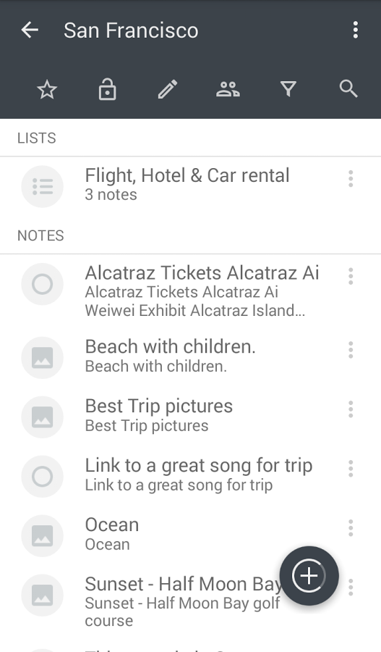Viewport: 381px width, 652px height.
Task: Open options for Flight, Hotel & Car rental
Action: (x=351, y=179)
